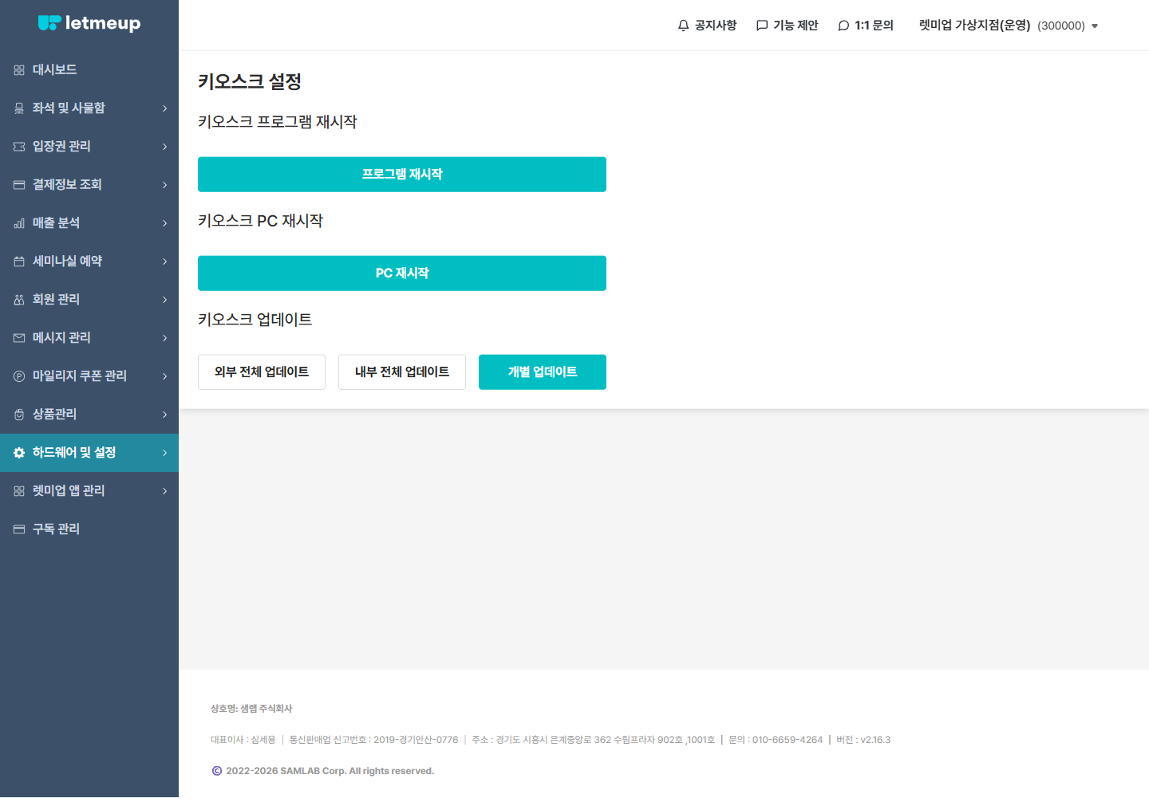Click the 키오스크 설정 page heading
The width and height of the screenshot is (1149, 810).
coord(250,81)
